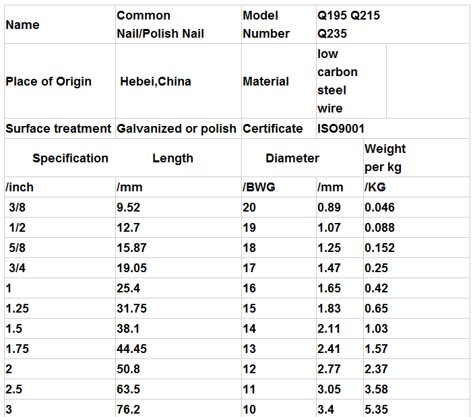
Task: Select the 31.75 length cell
Action: point(131,309)
